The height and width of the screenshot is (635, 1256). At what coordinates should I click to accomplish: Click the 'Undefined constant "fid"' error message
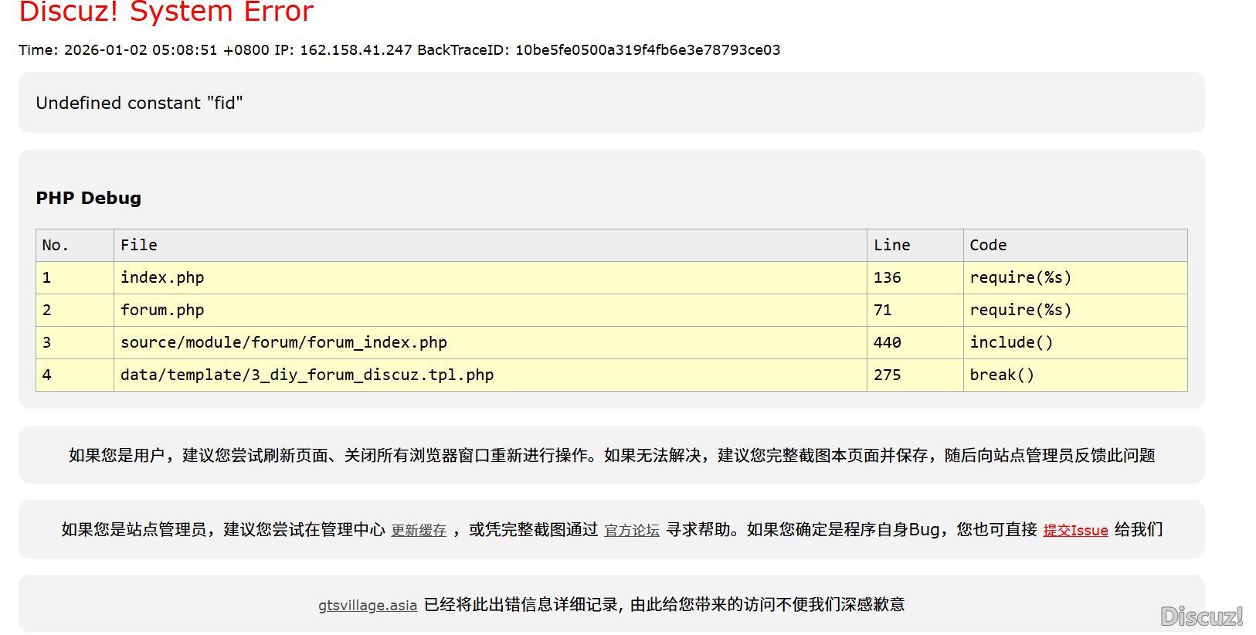click(139, 103)
